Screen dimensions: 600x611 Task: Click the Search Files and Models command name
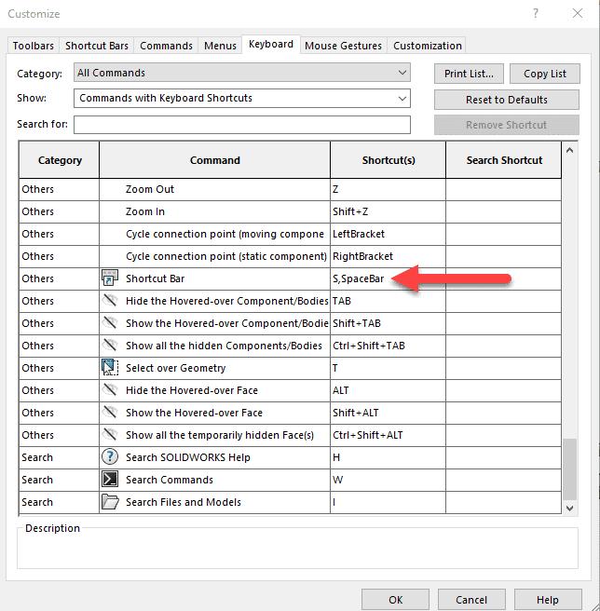184,502
